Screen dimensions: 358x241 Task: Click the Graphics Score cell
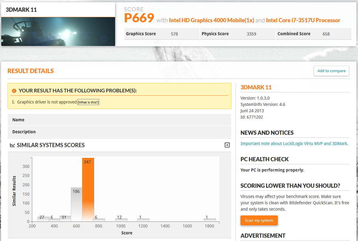[x=162, y=34]
